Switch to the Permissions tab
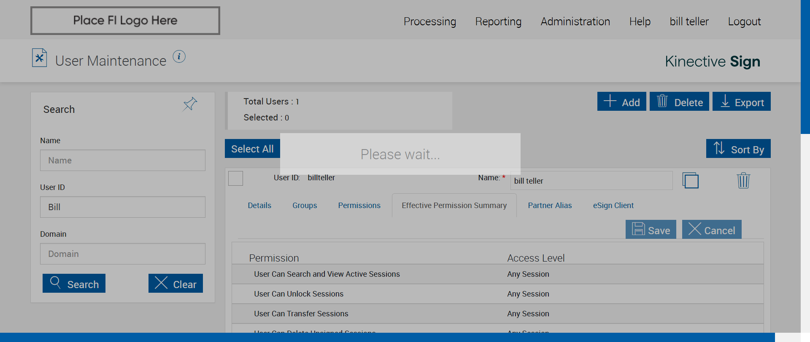The width and height of the screenshot is (810, 342). [x=359, y=206]
